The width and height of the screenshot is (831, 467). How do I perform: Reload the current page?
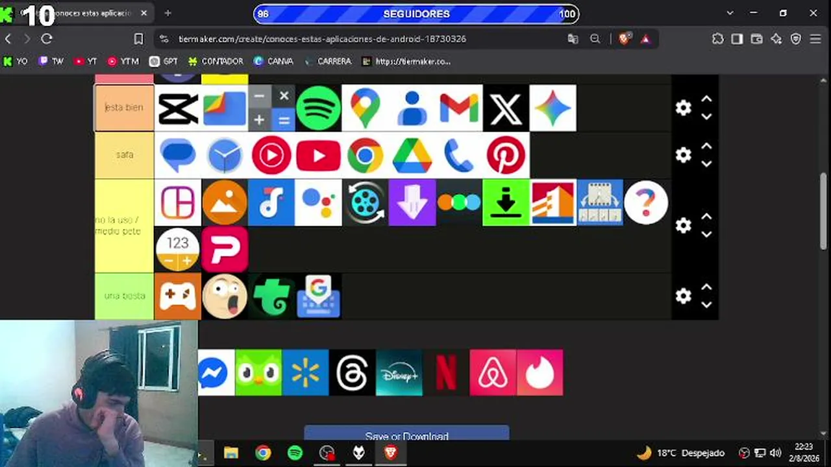click(x=47, y=39)
